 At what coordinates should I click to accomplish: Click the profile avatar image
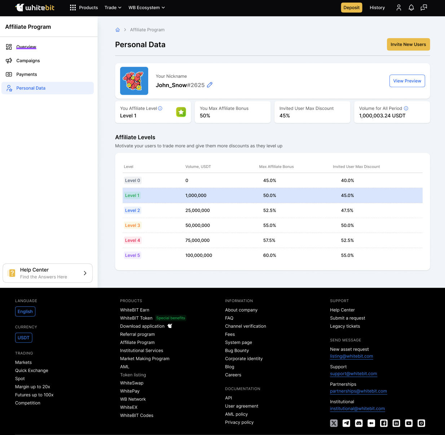(134, 81)
